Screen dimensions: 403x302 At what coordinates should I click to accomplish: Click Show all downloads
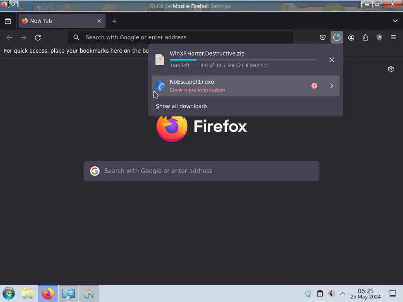(x=181, y=106)
